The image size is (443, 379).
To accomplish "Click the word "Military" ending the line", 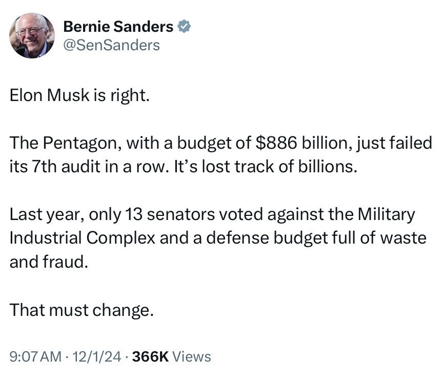I will (x=386, y=214).
